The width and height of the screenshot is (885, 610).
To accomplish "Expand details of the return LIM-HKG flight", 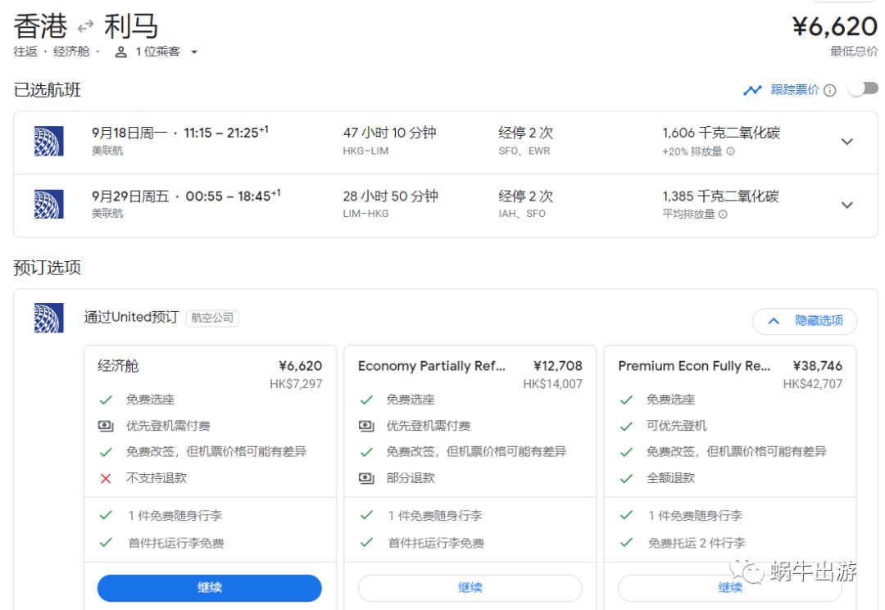I will click(x=849, y=205).
